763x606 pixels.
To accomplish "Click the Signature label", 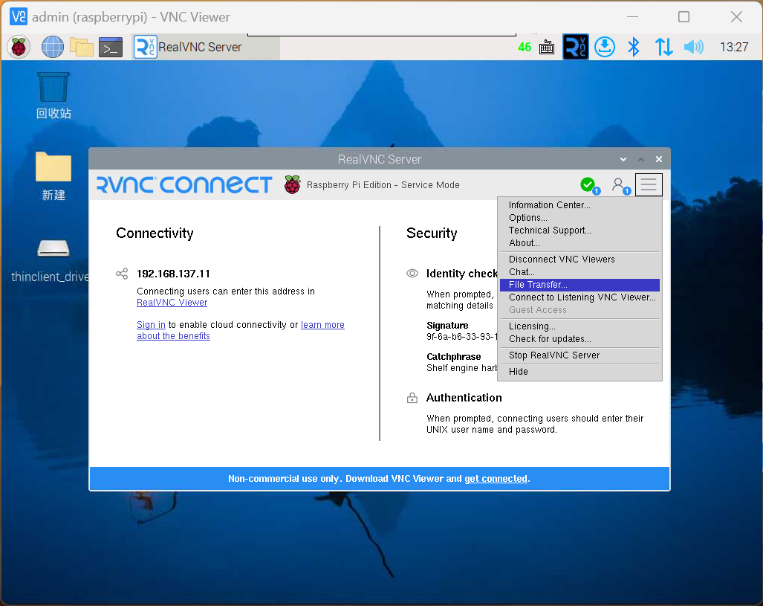I will [447, 326].
